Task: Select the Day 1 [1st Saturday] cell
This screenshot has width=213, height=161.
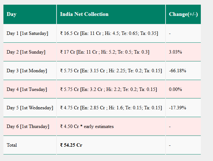Action: 30,33
